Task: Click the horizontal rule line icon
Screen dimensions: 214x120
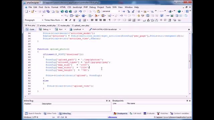Action: click(168, 16)
